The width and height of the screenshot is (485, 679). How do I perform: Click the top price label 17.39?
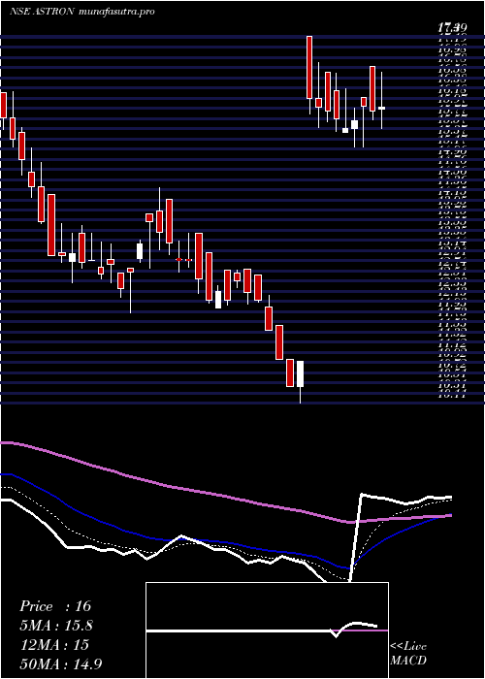tap(452, 29)
